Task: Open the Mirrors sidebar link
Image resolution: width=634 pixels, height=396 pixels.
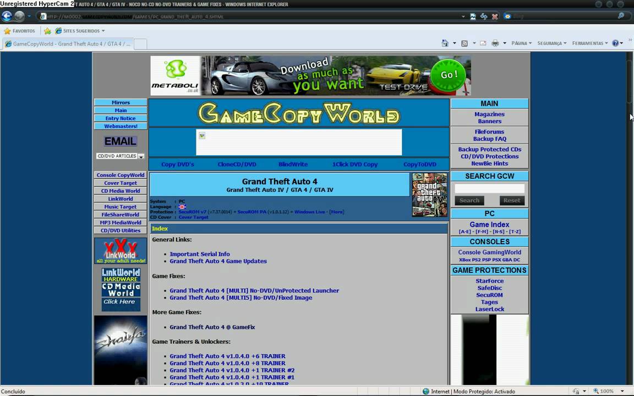Action: pyautogui.click(x=121, y=102)
